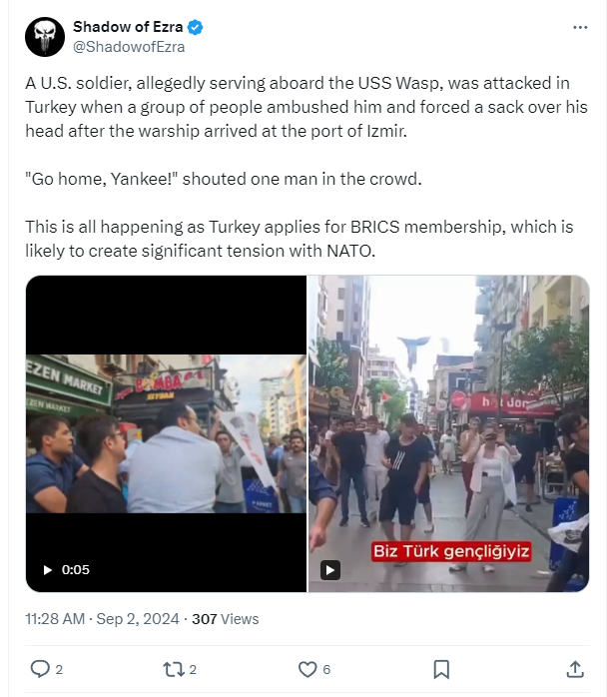Open the right video thumbnail of street crowd
Image resolution: width=607 pixels, height=697 pixels.
449,433
